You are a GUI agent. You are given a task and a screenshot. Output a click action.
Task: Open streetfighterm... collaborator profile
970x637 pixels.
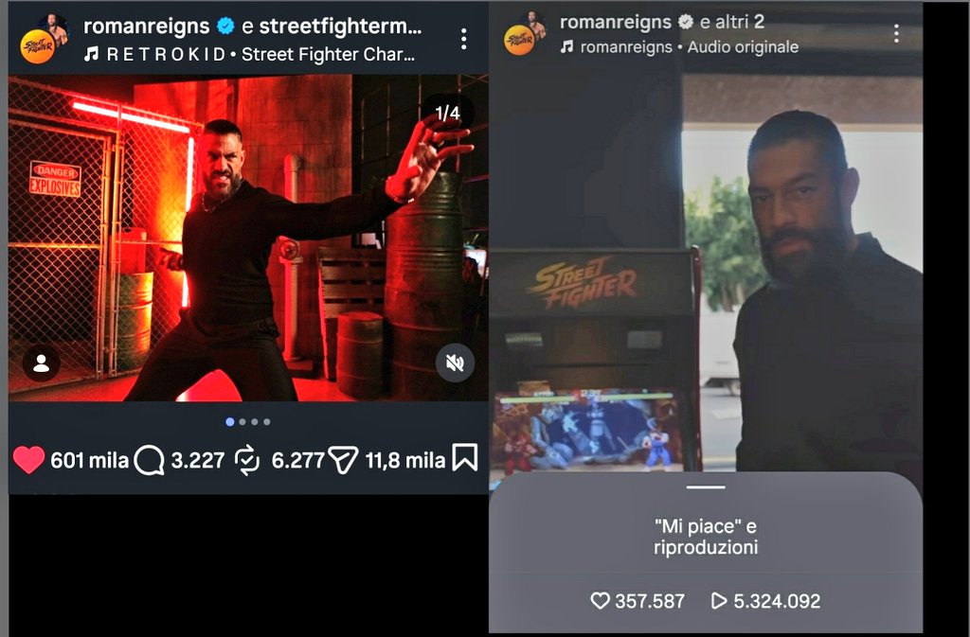[340, 26]
